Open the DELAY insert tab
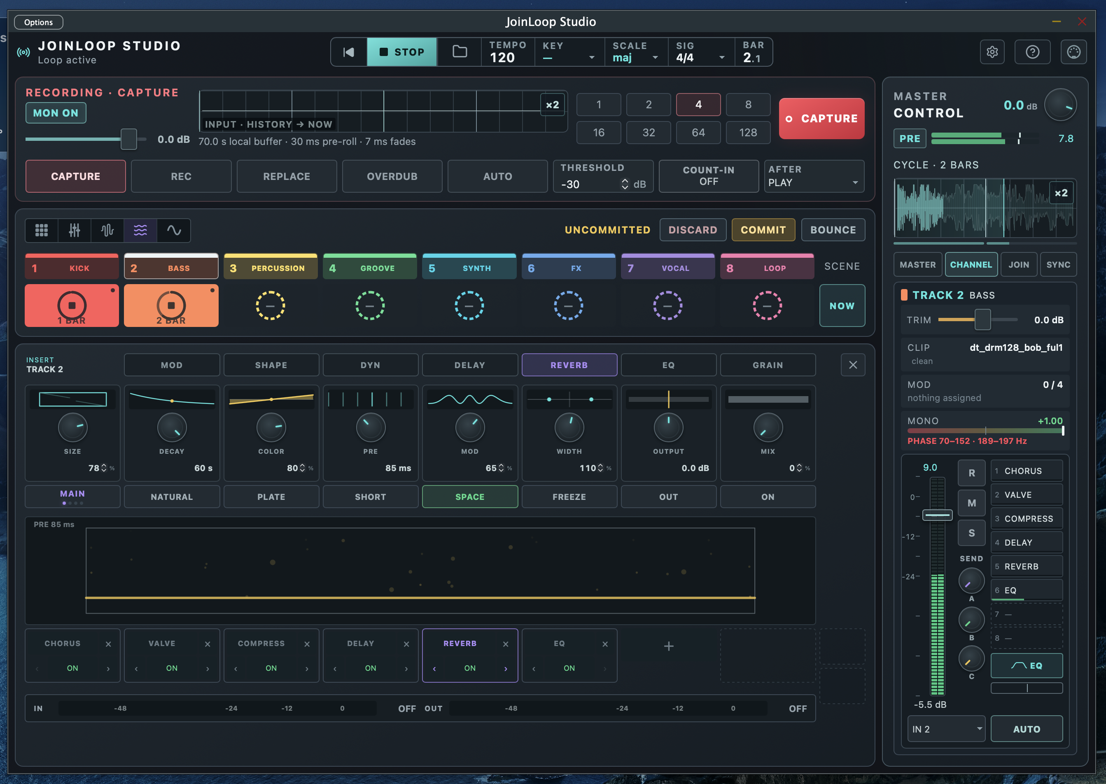The height and width of the screenshot is (784, 1106). (x=470, y=365)
